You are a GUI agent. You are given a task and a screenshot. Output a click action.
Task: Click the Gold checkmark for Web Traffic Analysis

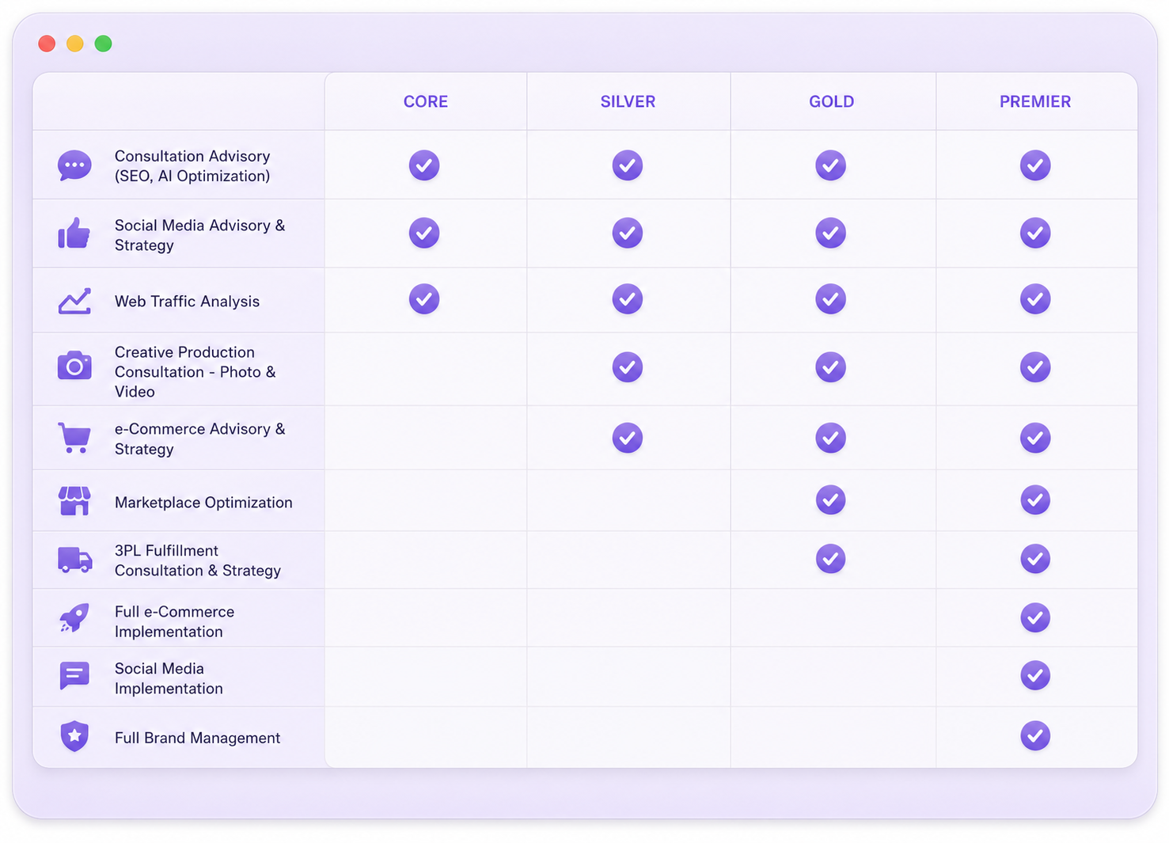click(x=831, y=299)
